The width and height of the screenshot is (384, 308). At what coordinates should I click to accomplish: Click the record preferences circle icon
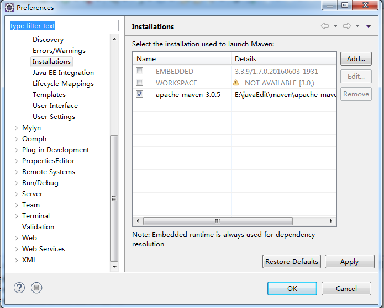[x=36, y=288]
